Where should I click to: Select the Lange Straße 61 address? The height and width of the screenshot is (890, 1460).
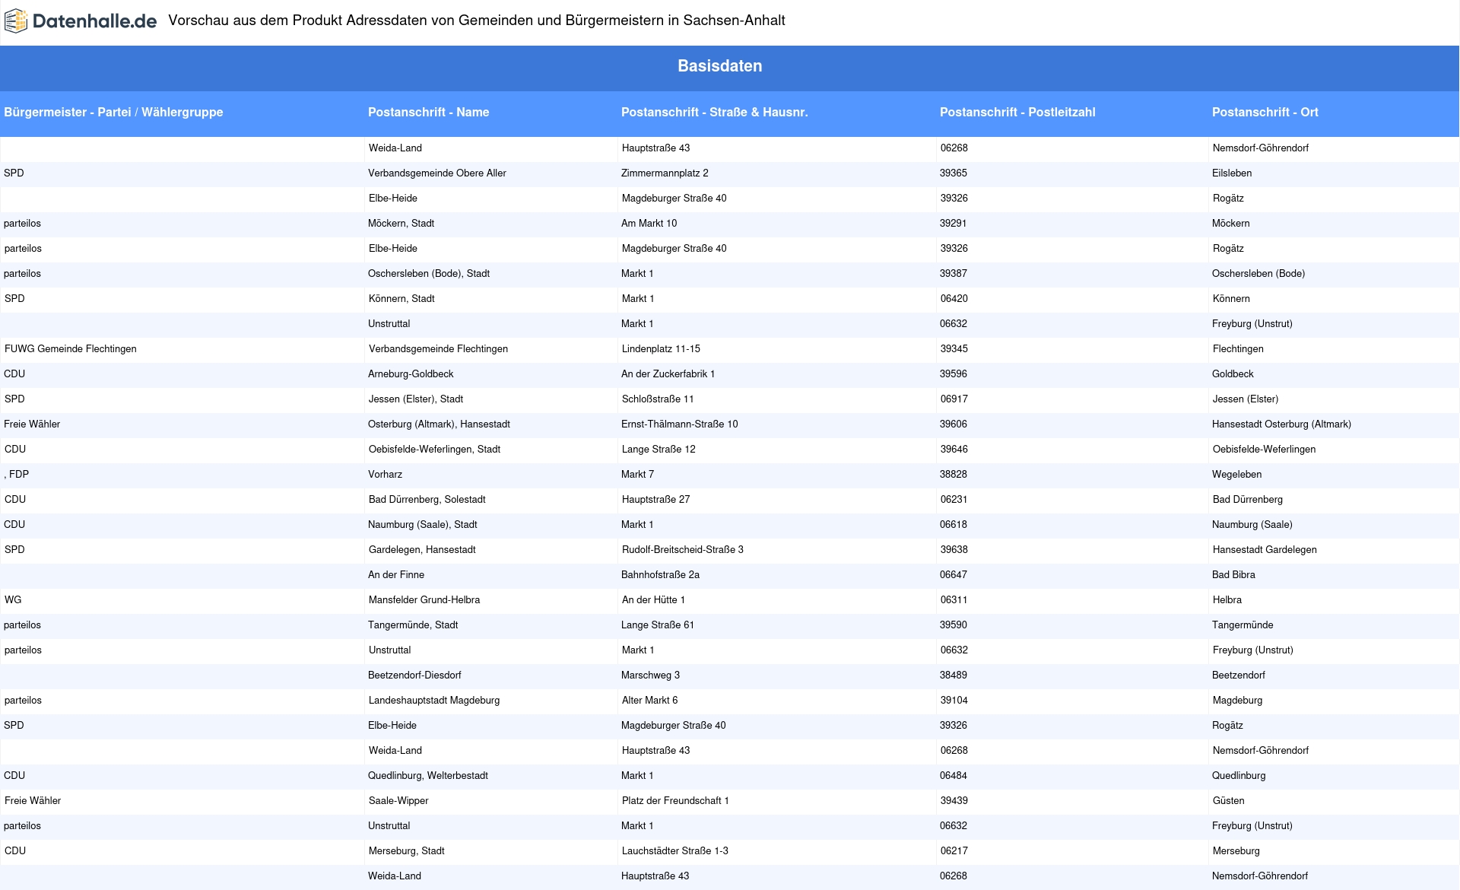[658, 625]
